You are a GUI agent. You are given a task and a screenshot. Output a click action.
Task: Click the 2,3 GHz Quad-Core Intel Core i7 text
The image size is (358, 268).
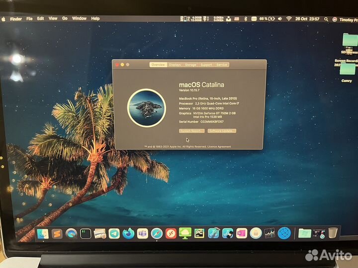click(x=217, y=103)
